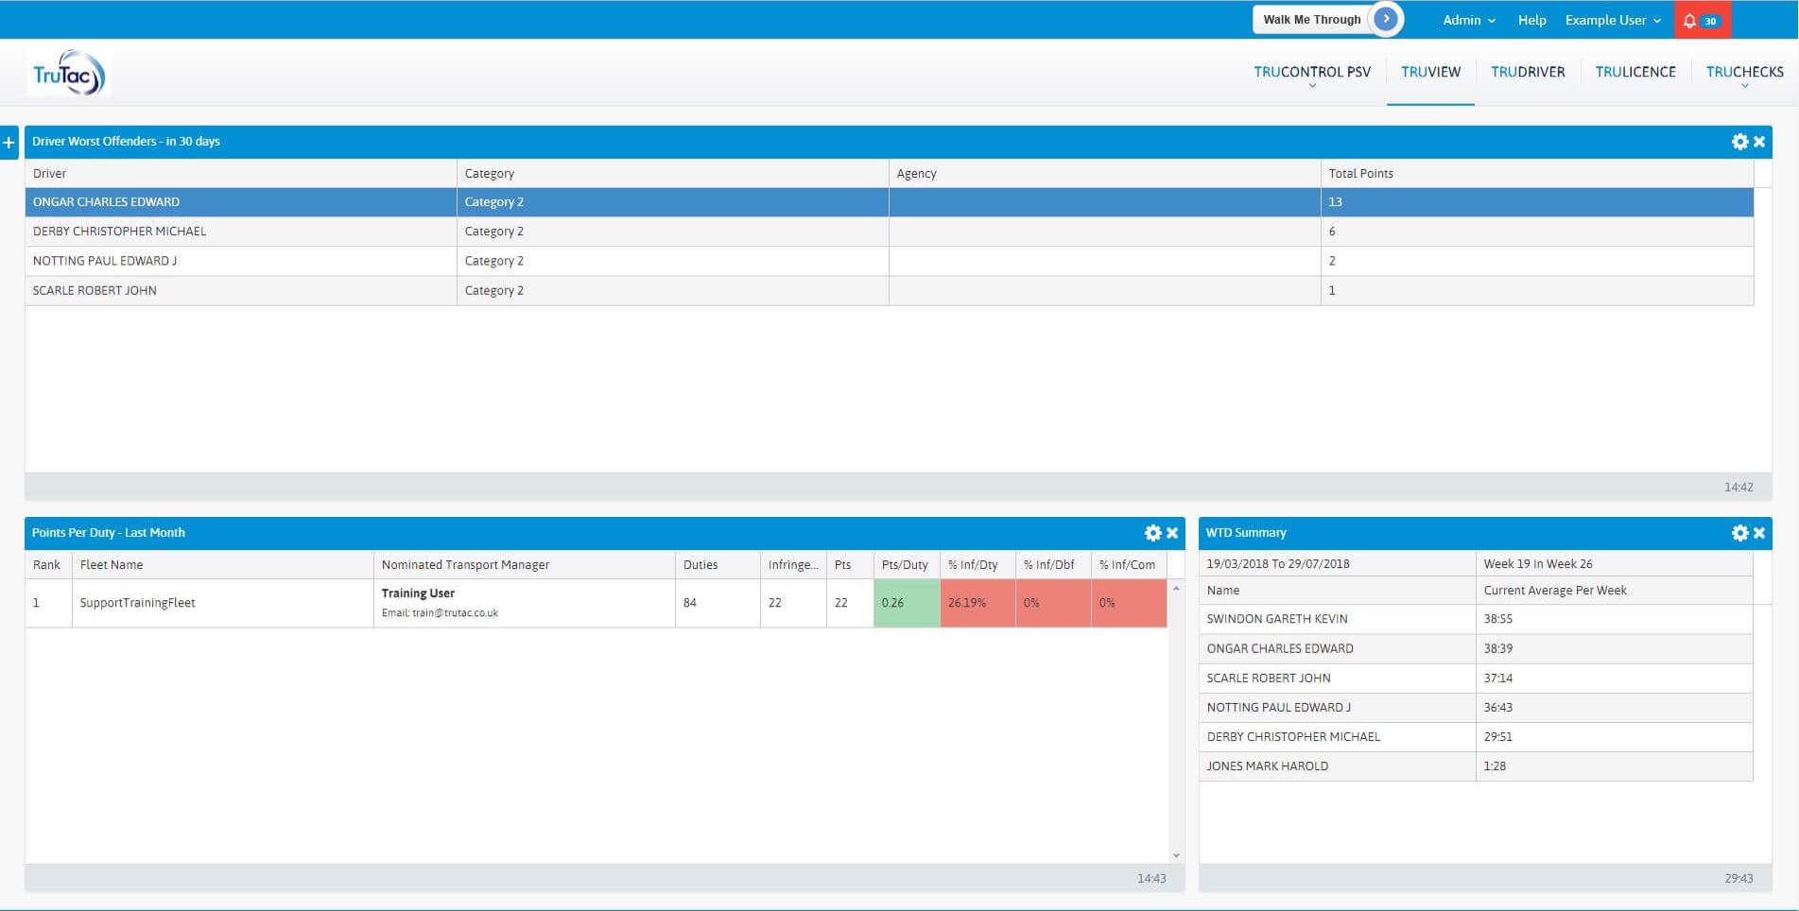The image size is (1799, 911).
Task: Open Driver Worst Offenders settings gear
Action: pos(1738,142)
